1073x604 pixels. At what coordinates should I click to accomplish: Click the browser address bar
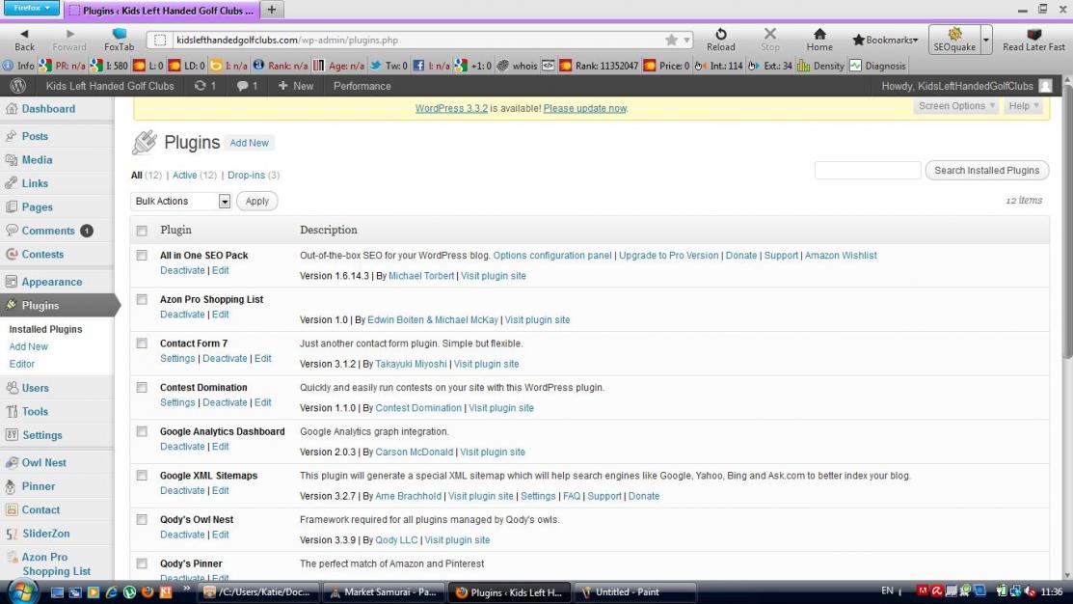click(417, 40)
